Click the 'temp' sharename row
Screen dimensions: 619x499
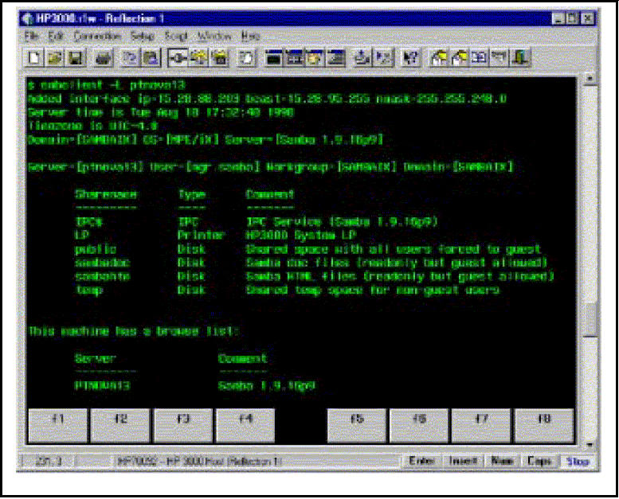(x=88, y=290)
